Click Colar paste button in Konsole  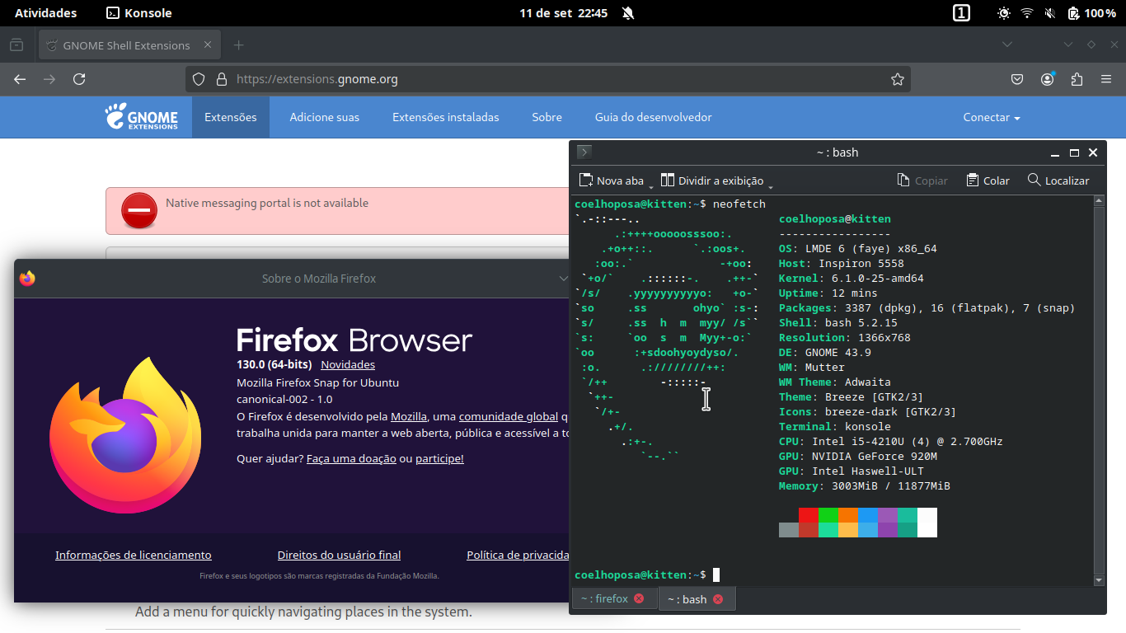click(x=988, y=181)
